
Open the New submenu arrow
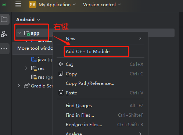(x=140, y=38)
